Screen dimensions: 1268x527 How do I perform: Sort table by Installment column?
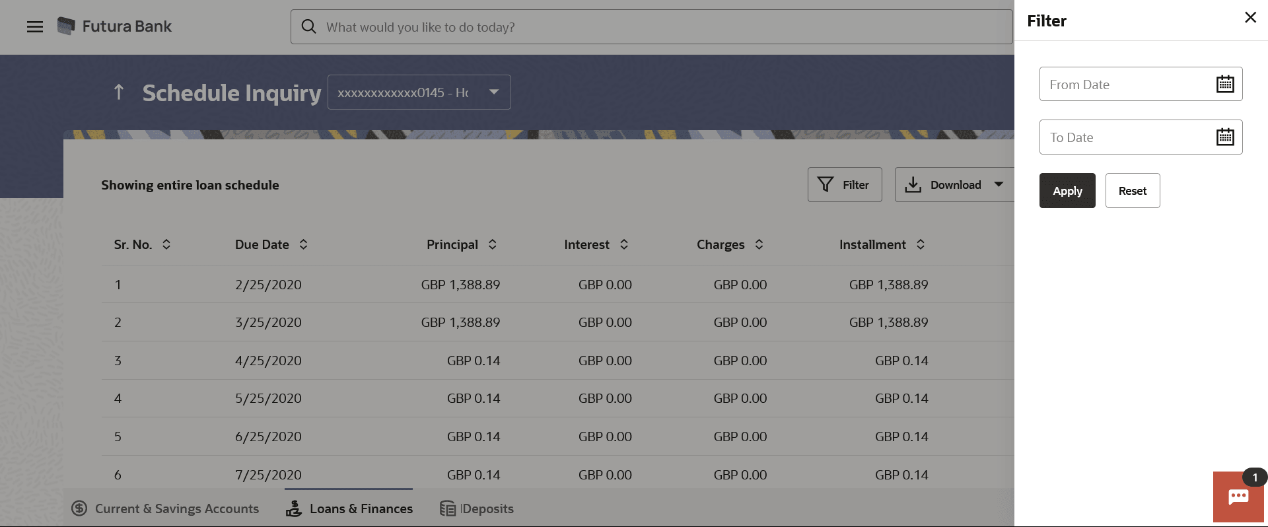click(921, 244)
